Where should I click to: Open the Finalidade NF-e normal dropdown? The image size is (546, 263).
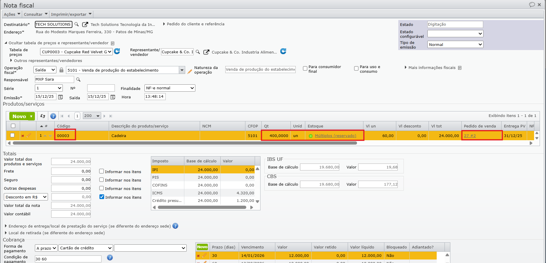coord(170,88)
